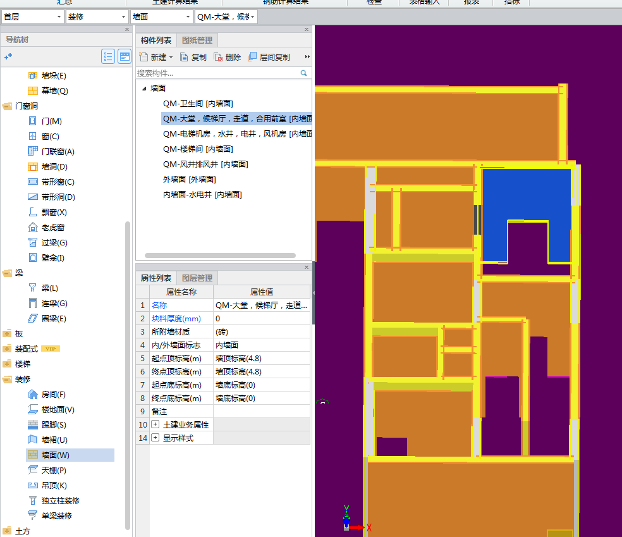The width and height of the screenshot is (622, 537).
Task: Close the navigation tree panel
Action: (x=127, y=29)
